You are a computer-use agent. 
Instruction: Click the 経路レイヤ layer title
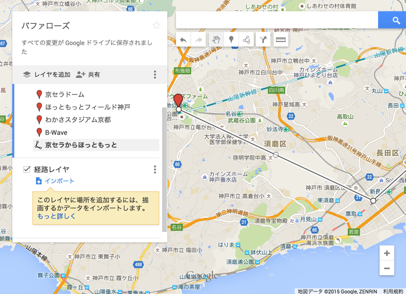tap(52, 170)
